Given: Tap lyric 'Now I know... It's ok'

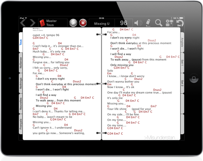Looking at the screenshot, I should pos(121,87).
